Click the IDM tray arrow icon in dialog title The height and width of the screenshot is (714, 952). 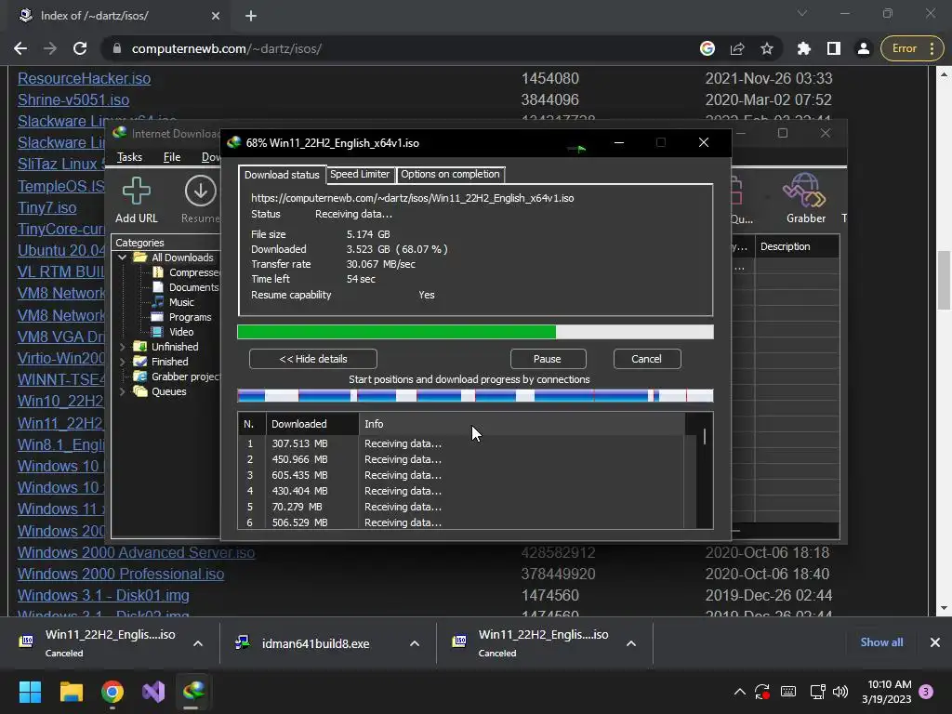tap(577, 148)
